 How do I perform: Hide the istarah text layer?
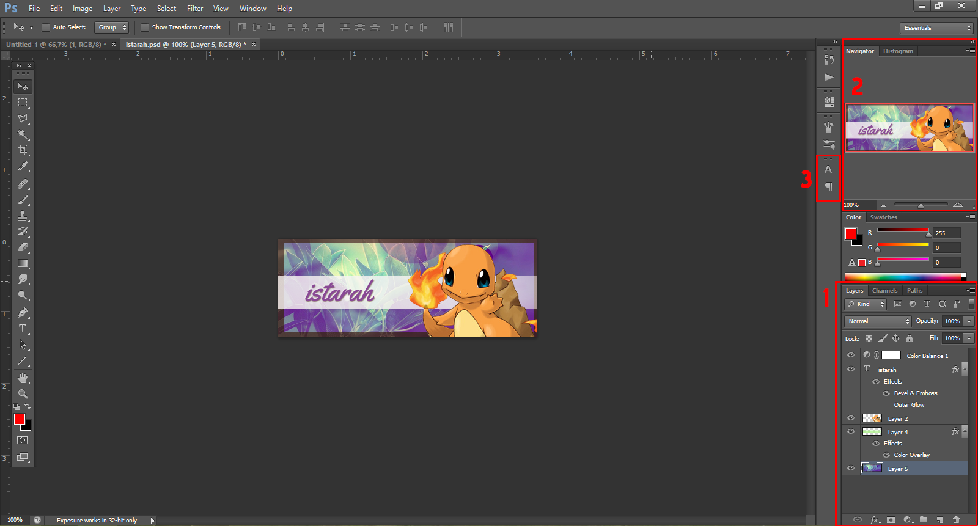pos(850,369)
